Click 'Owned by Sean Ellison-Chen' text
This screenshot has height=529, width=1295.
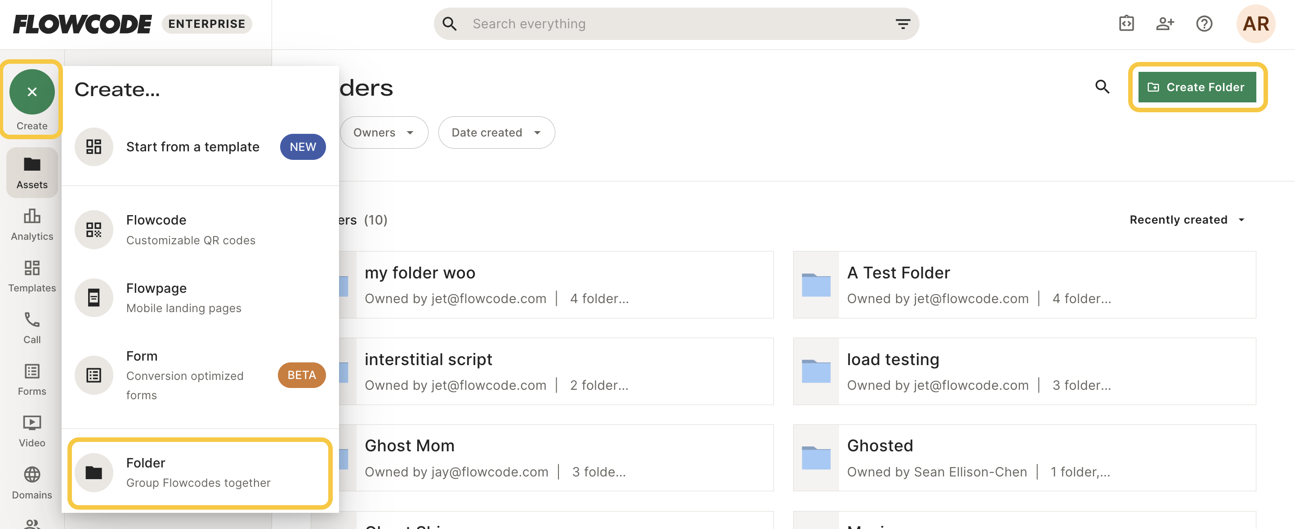tap(937, 472)
